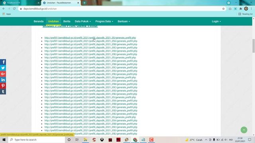
Task: Open the Windows notification center
Action: [x=249, y=139]
